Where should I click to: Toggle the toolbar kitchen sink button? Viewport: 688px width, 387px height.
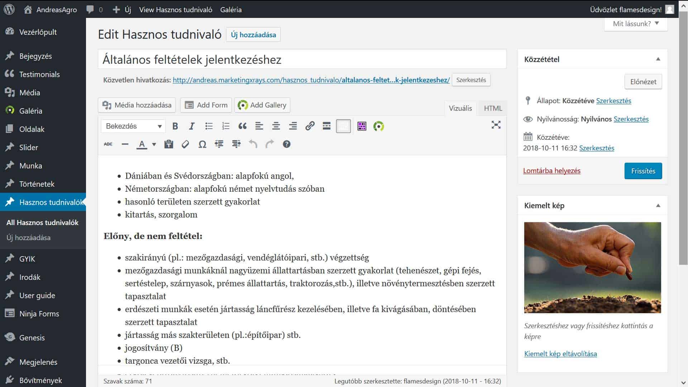343,126
